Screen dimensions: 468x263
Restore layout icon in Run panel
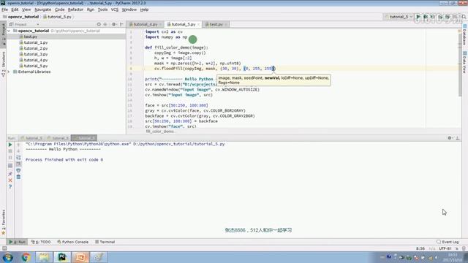pos(10,166)
